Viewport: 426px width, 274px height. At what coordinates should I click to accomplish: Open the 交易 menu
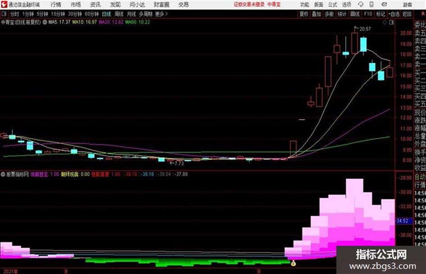click(183, 4)
